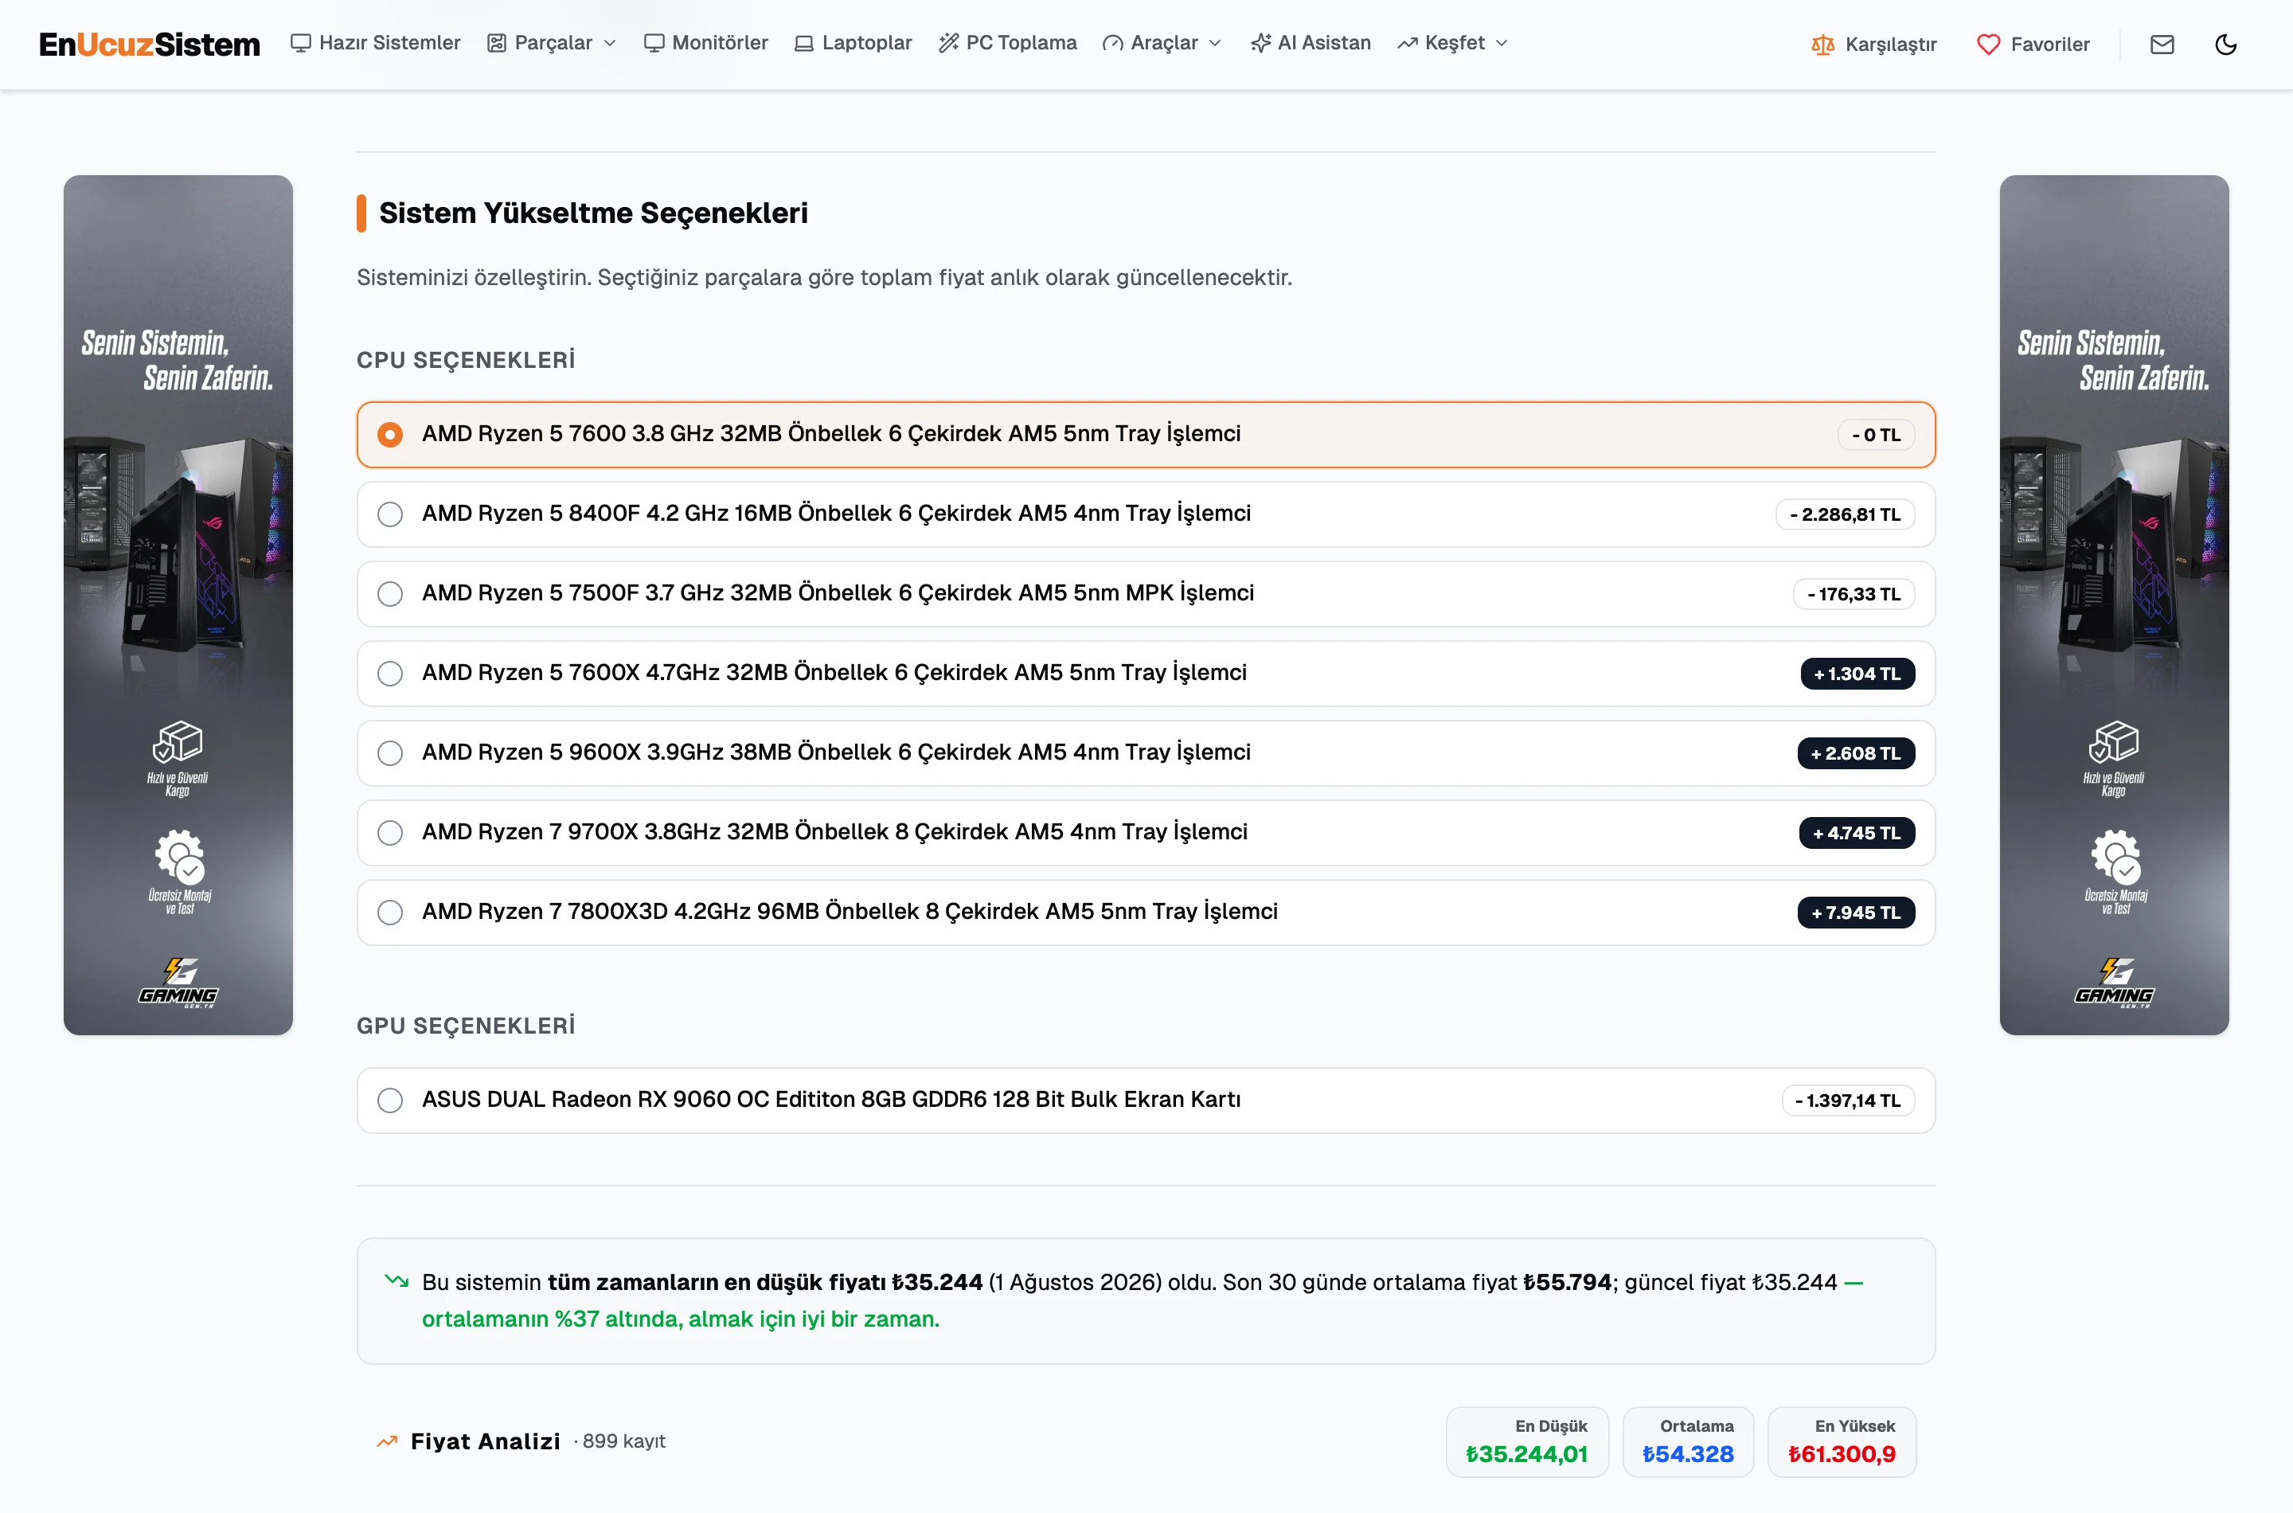Expand the Parçalar dropdown chevron
Screen dimensions: 2293x1513
(x=610, y=44)
